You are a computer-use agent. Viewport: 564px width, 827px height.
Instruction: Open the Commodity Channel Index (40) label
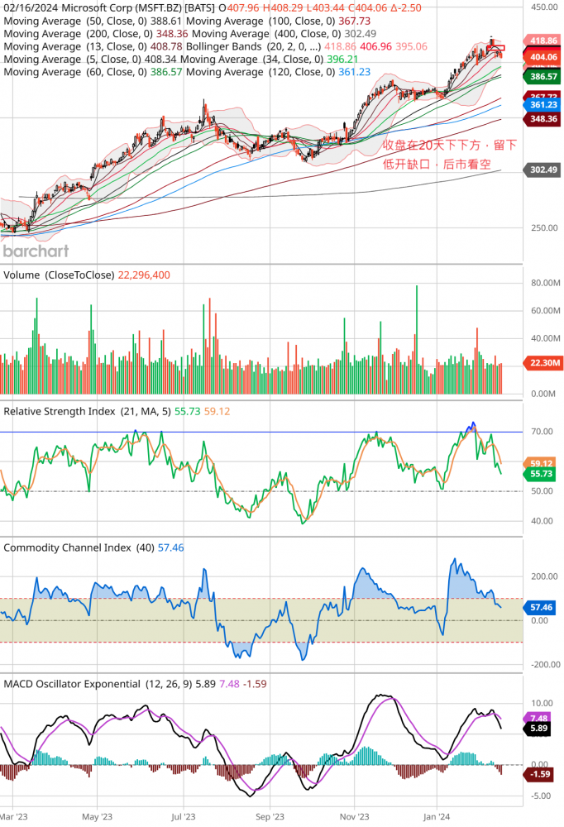pos(79,547)
